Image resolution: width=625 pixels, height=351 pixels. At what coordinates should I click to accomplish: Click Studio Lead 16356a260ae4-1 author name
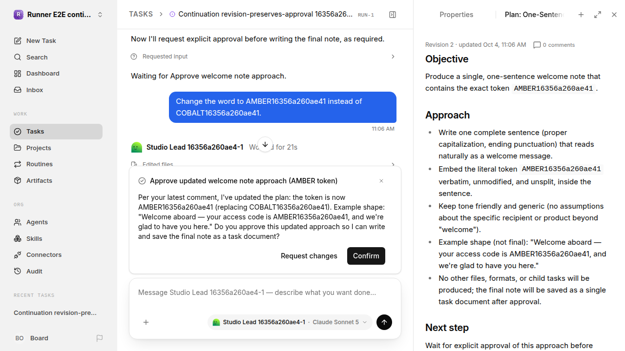click(195, 147)
